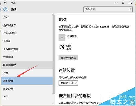Viewport: 136px width, 106px height.
Task: Click the 下载地图 label
Action: [72, 36]
